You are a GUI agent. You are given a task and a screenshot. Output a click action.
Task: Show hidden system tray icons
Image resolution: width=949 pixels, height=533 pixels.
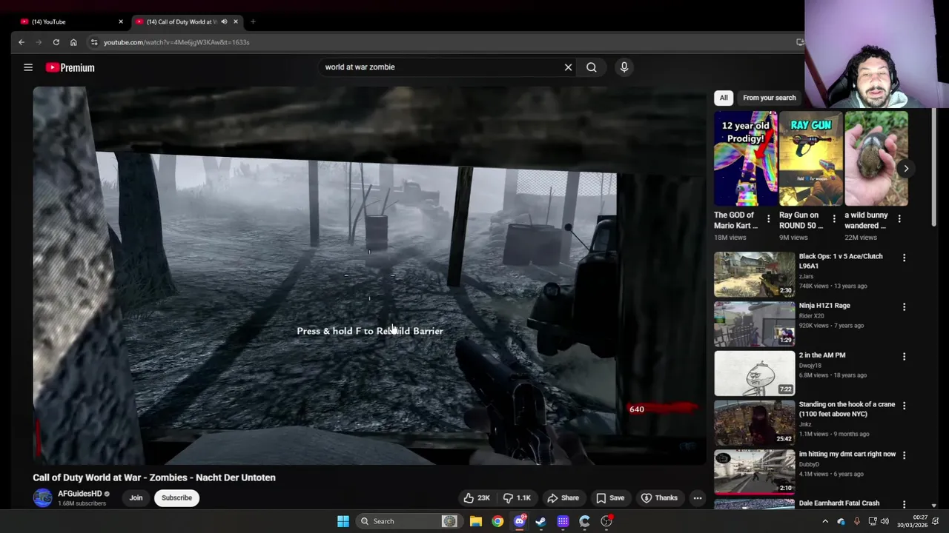pos(825,521)
